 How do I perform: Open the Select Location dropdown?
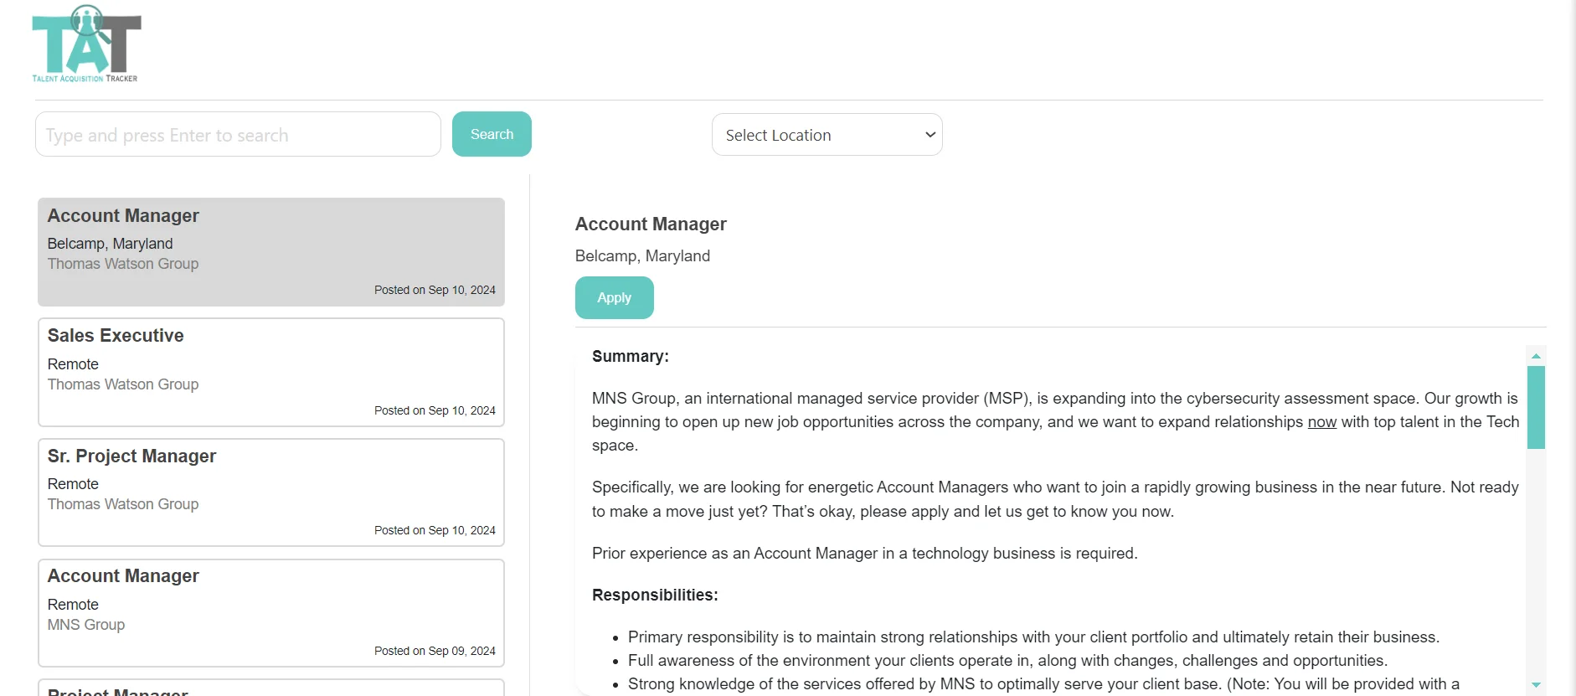tap(827, 135)
